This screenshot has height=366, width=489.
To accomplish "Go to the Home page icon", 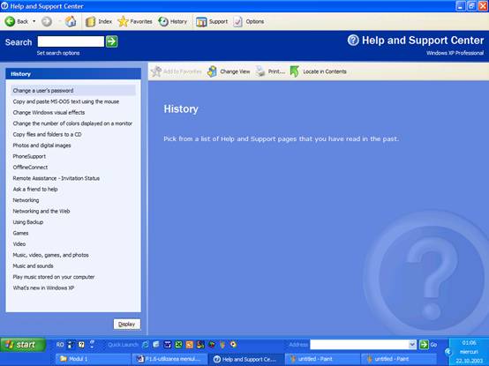I will (x=71, y=21).
